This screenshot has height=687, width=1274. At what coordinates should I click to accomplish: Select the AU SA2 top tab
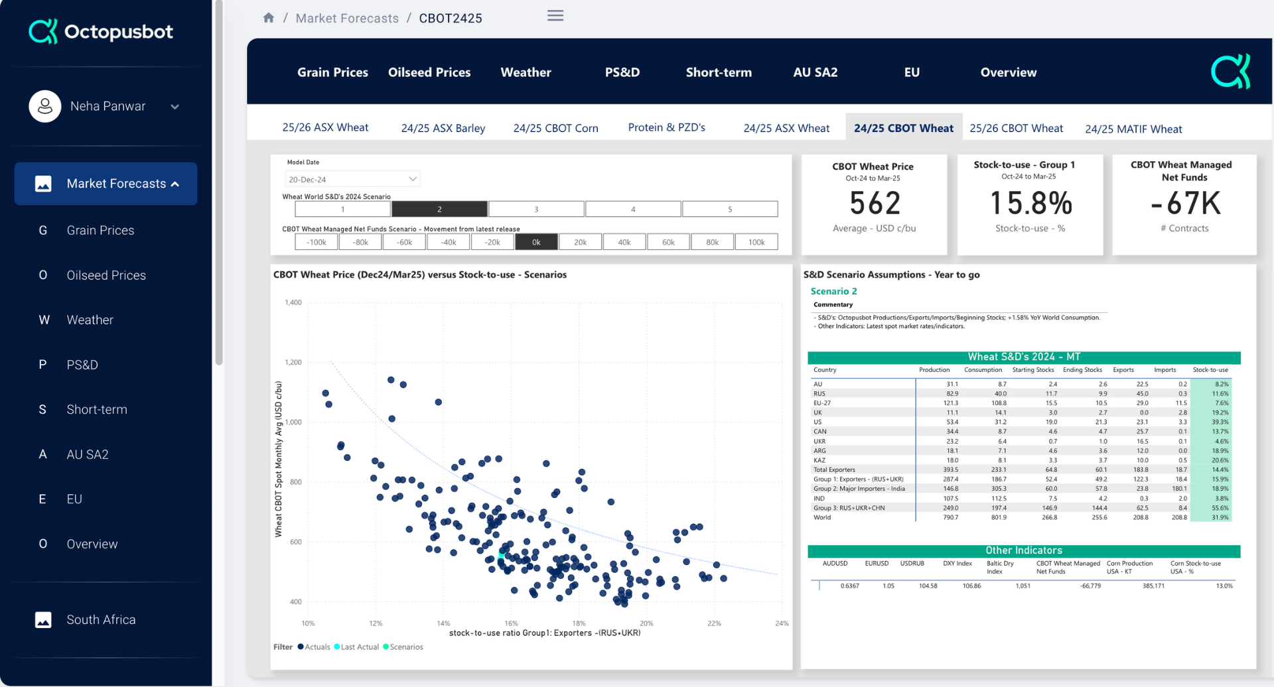pos(815,72)
